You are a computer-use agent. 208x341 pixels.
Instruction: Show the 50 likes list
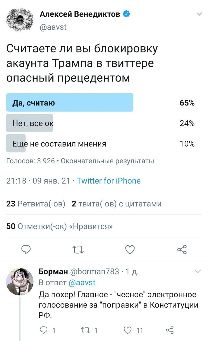point(59,226)
